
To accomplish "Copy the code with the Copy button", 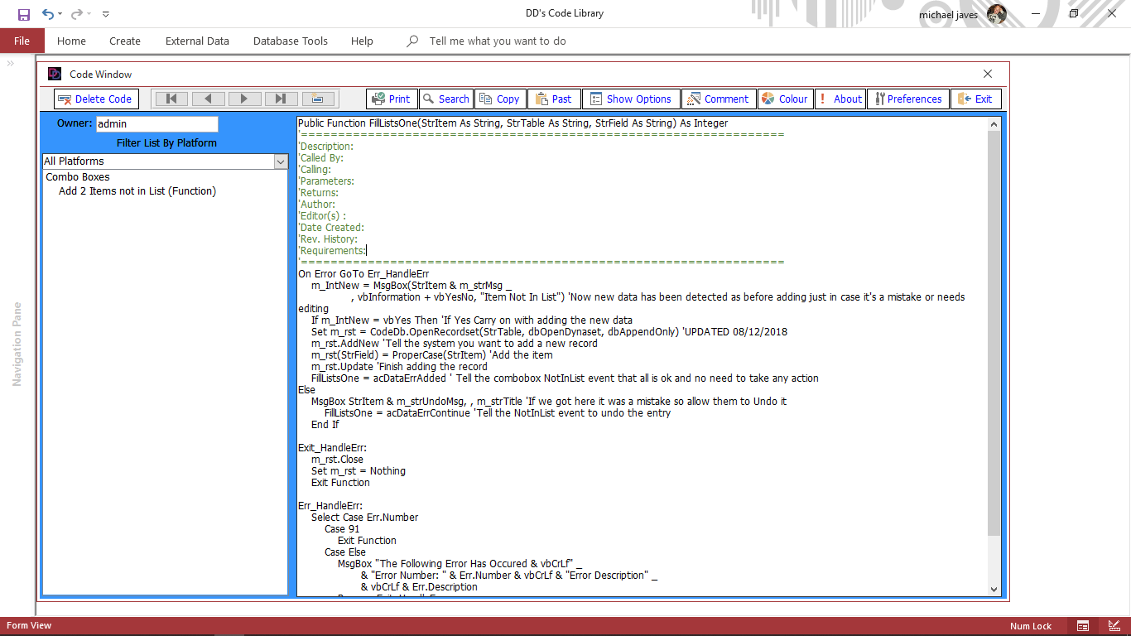I will (499, 99).
